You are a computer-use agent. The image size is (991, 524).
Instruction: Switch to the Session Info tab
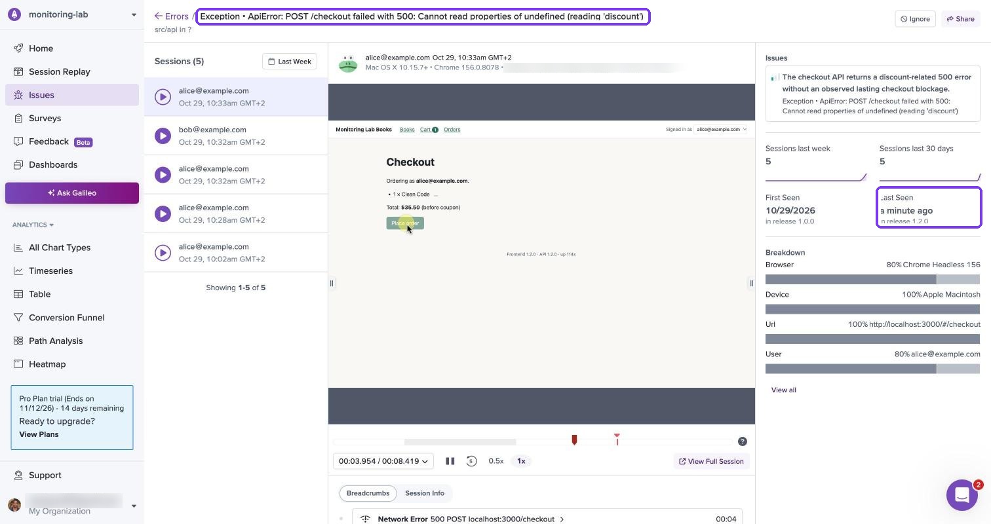click(x=425, y=493)
